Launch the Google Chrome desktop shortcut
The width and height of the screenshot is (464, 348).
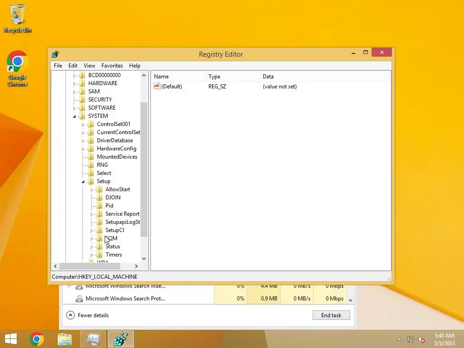point(18,69)
